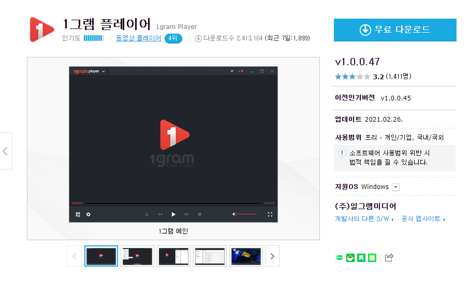Select the third screenshot thumbnail
This screenshot has height=293, width=470.
pos(173,256)
